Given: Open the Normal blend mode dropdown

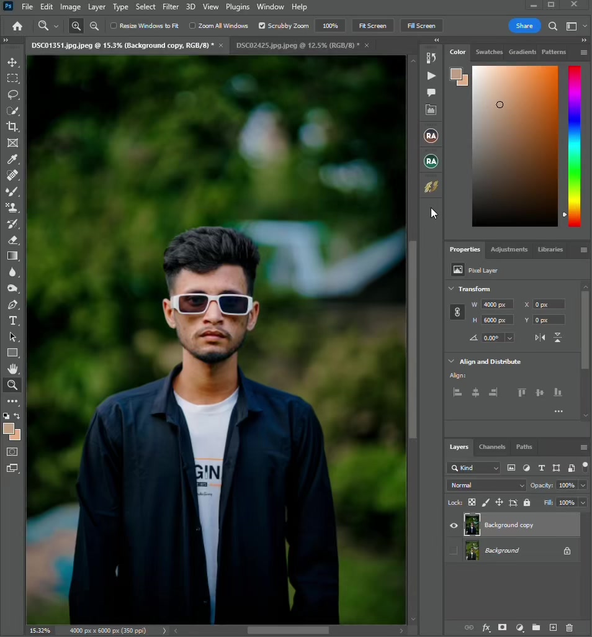Looking at the screenshot, I should [x=487, y=485].
